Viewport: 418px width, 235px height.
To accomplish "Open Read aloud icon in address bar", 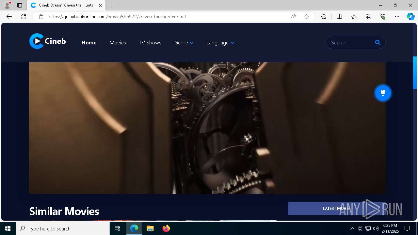I will point(293,17).
